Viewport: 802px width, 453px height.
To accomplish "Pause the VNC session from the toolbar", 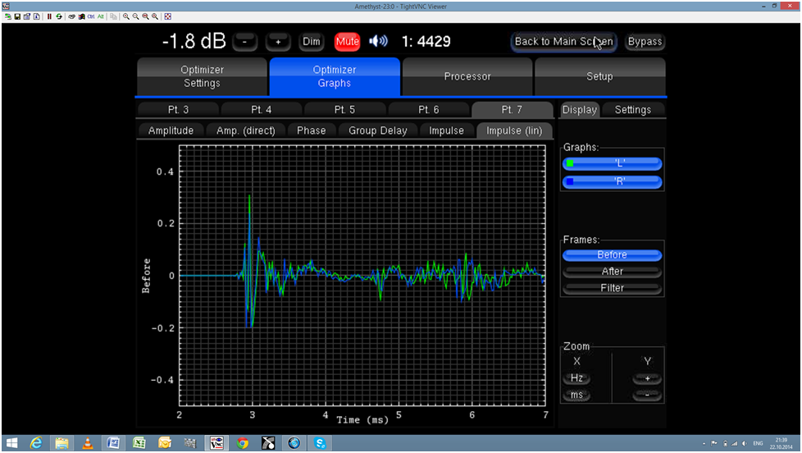I will (x=48, y=16).
